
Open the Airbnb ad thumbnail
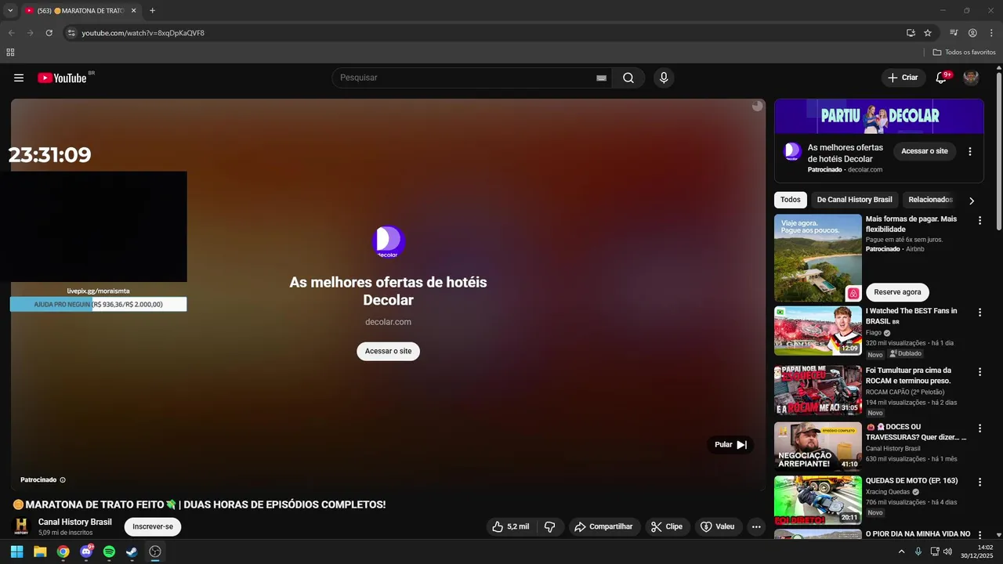pos(818,258)
